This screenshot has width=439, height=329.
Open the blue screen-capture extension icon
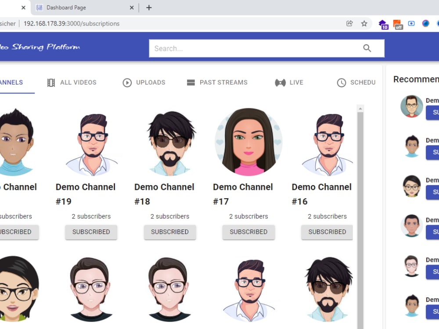click(x=411, y=24)
